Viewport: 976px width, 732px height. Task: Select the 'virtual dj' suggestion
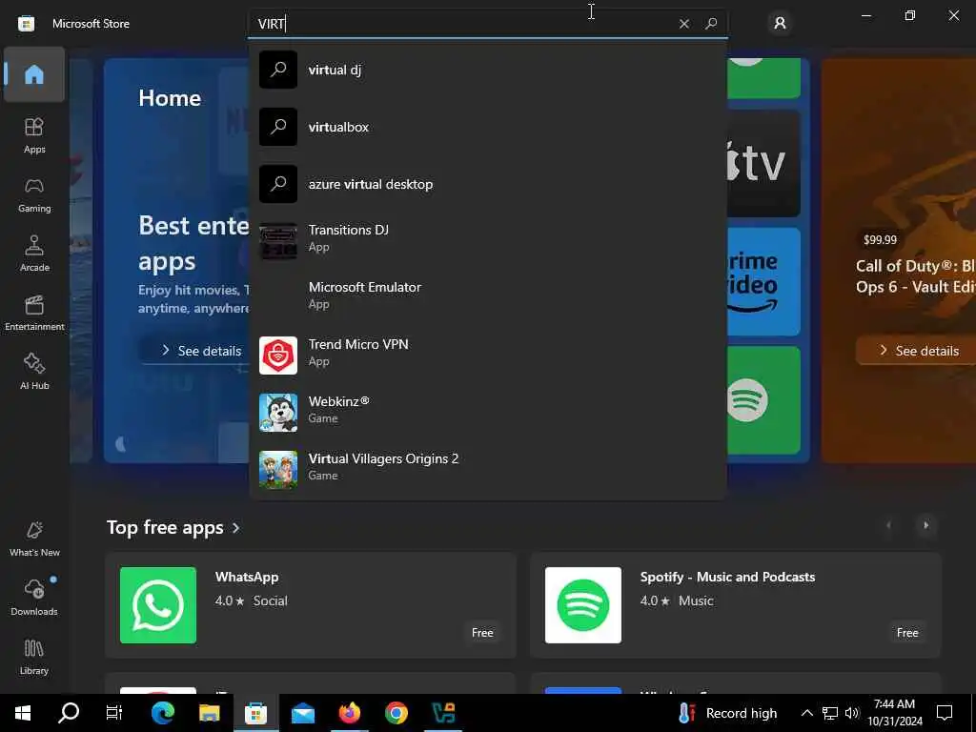coord(487,70)
